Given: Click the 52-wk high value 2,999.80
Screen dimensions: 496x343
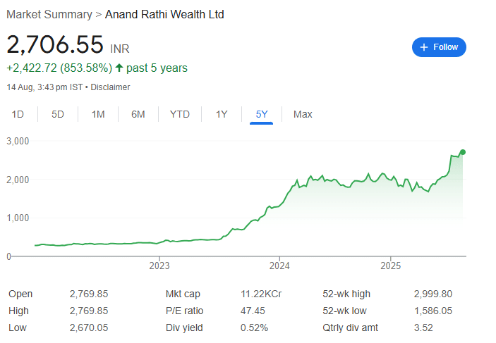Looking at the screenshot, I should tap(433, 294).
